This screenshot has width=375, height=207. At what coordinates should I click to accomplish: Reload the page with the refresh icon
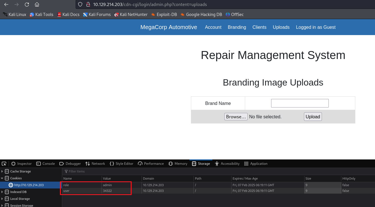click(x=27, y=4)
